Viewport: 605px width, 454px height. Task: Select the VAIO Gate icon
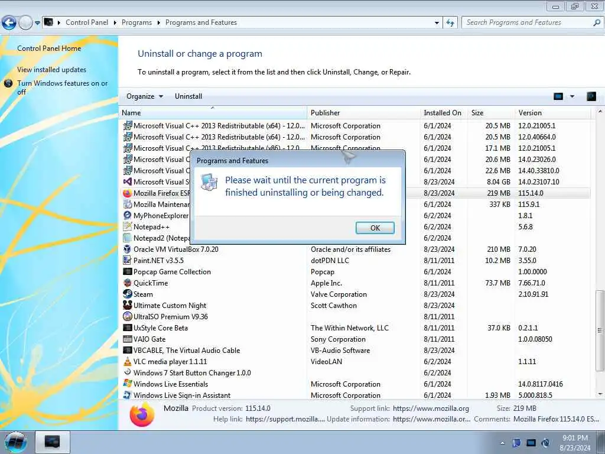click(128, 339)
